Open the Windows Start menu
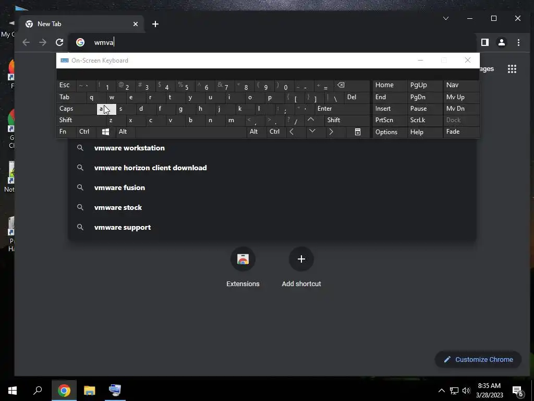The width and height of the screenshot is (534, 401). 13,391
